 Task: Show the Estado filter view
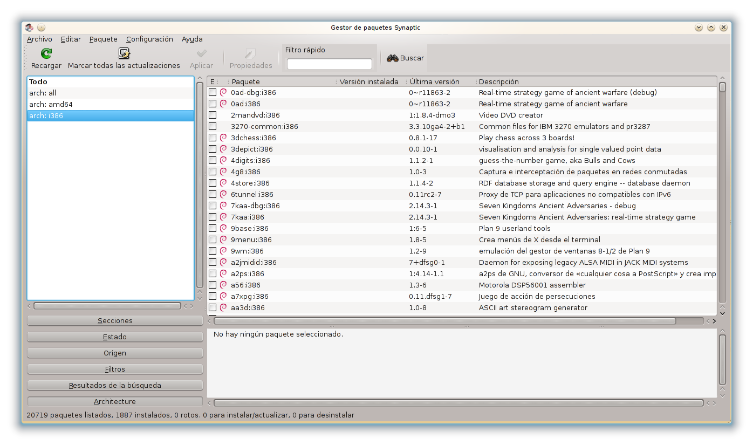(115, 337)
